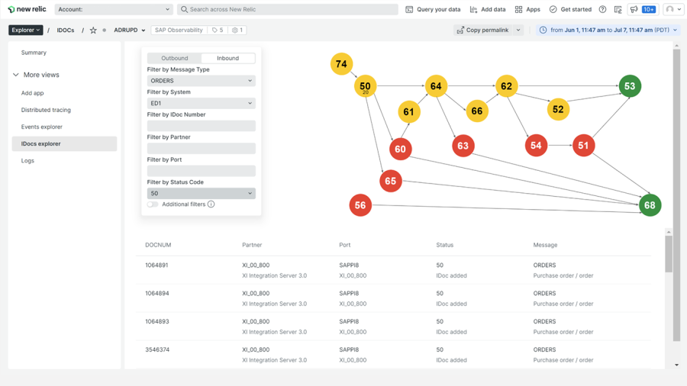This screenshot has width=687, height=386.
Task: Open the time range picker
Action: coord(608,31)
